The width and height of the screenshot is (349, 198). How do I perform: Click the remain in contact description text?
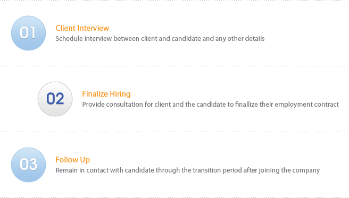click(x=187, y=170)
